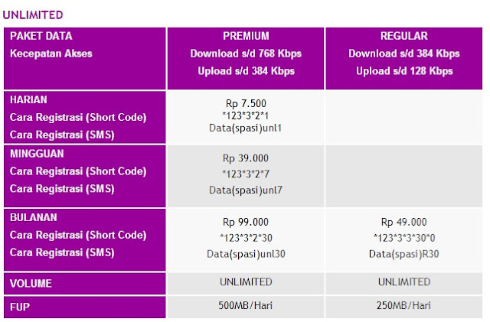Viewport: 490px width, 322px height.
Task: Click the *123*3*2*7 short code
Action: coord(245,174)
